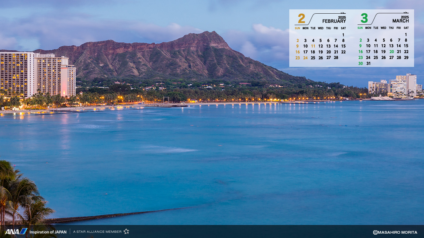Click the ANA logo in bottom bar
This screenshot has width=424, height=238.
point(16,231)
